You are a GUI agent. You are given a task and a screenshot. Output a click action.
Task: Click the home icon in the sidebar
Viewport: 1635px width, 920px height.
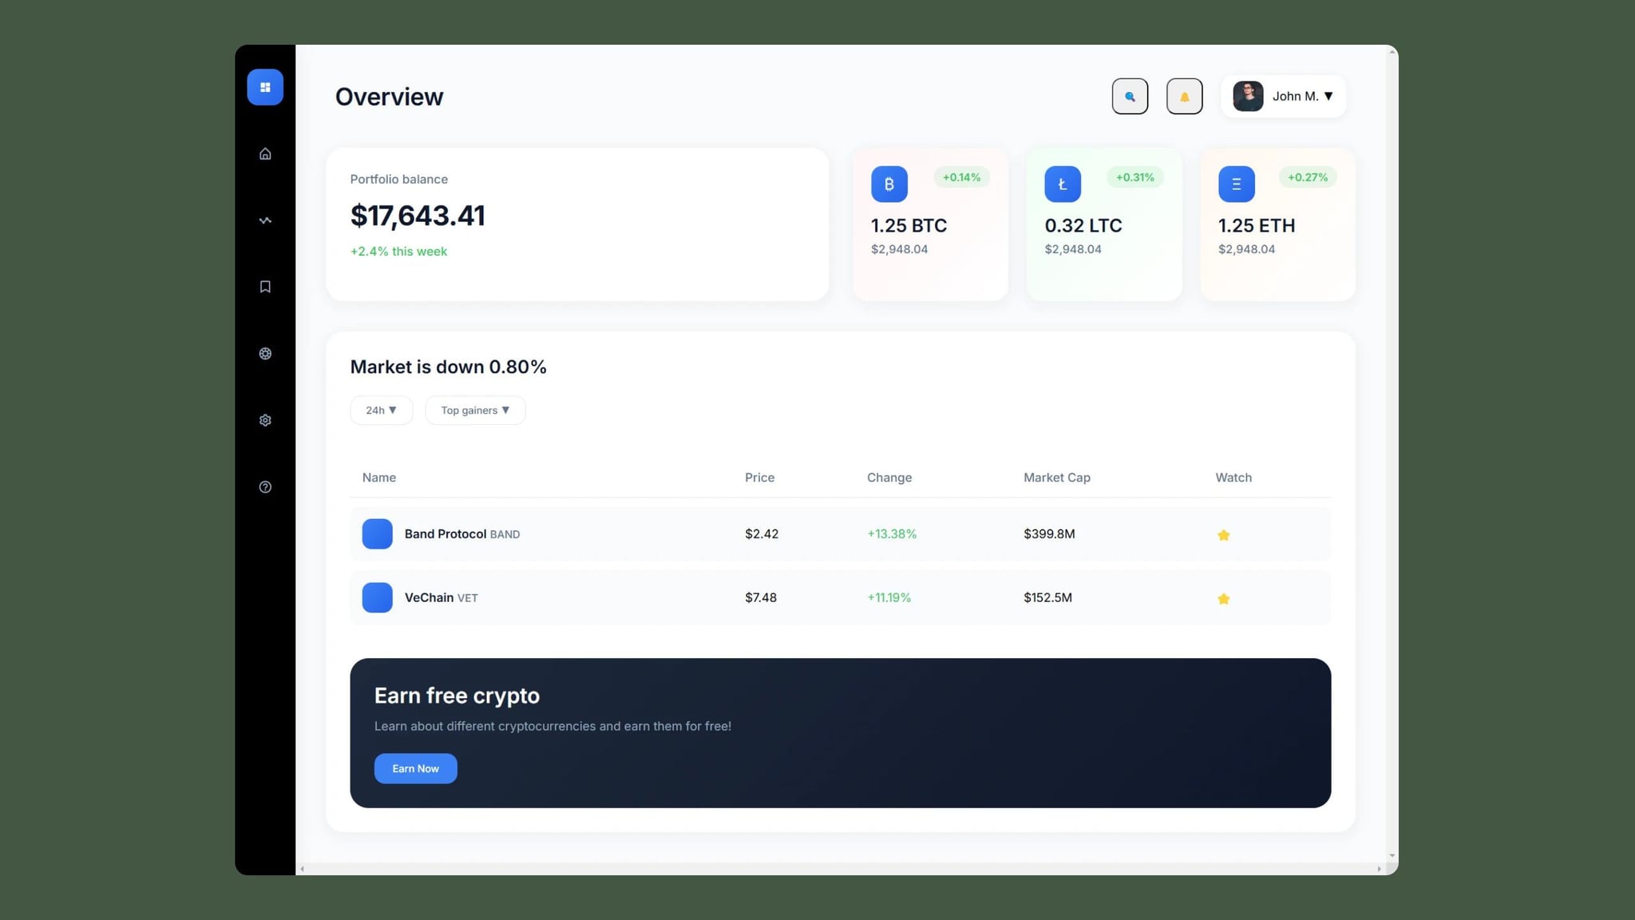pyautogui.click(x=264, y=153)
